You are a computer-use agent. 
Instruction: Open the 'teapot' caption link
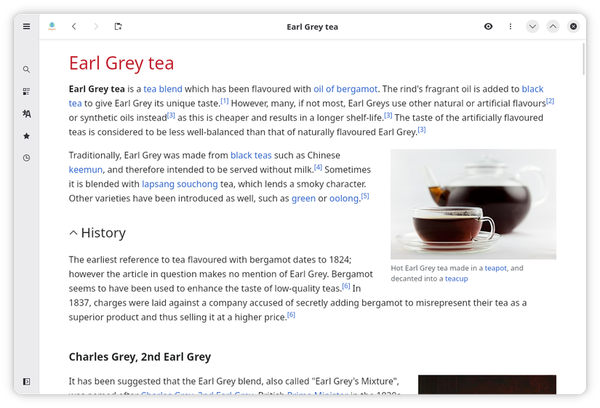click(495, 268)
